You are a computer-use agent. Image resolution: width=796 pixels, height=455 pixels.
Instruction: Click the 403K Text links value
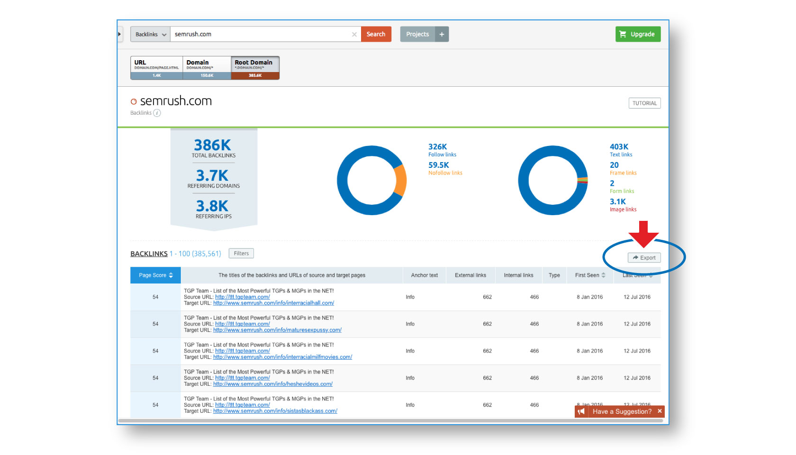[x=619, y=147]
